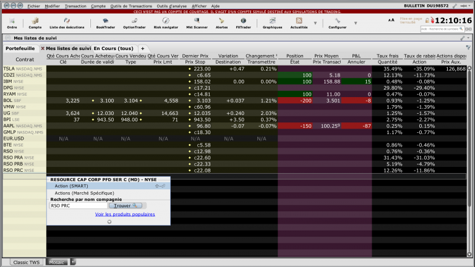Expand the dropdown arrow after Configurer
Viewport: 475px width, 267px height.
[x=356, y=23]
